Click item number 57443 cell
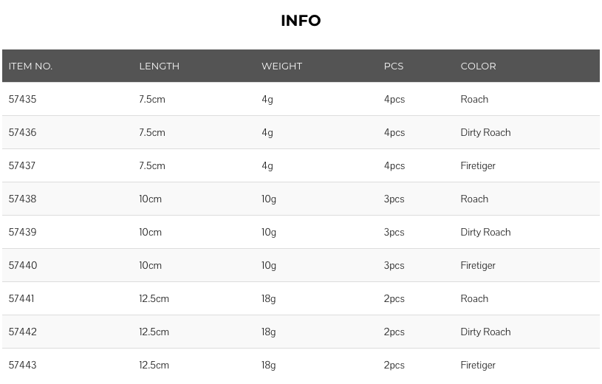The width and height of the screenshot is (602, 384). (22, 365)
